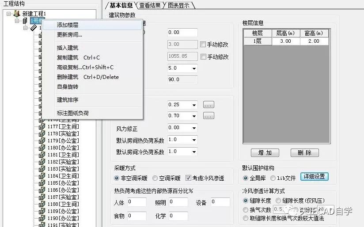Open the 0.70 dropdown arrow
This screenshot has width=364, height=227.
point(194,116)
